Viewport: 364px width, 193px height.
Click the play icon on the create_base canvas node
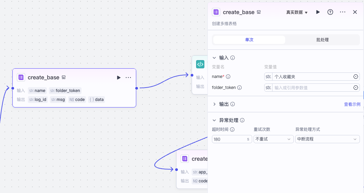coord(119,77)
